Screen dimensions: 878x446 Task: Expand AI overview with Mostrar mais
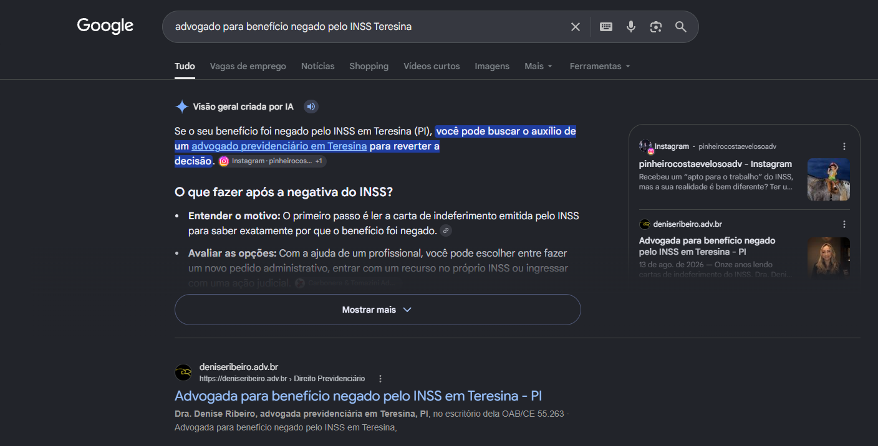pos(378,310)
